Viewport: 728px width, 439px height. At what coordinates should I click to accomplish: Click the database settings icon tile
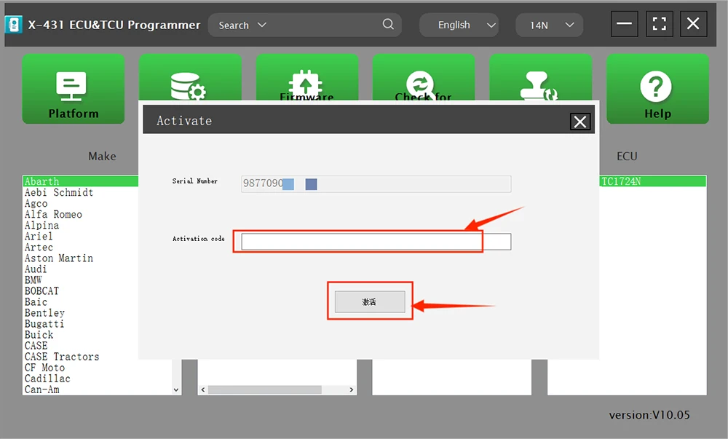point(189,82)
